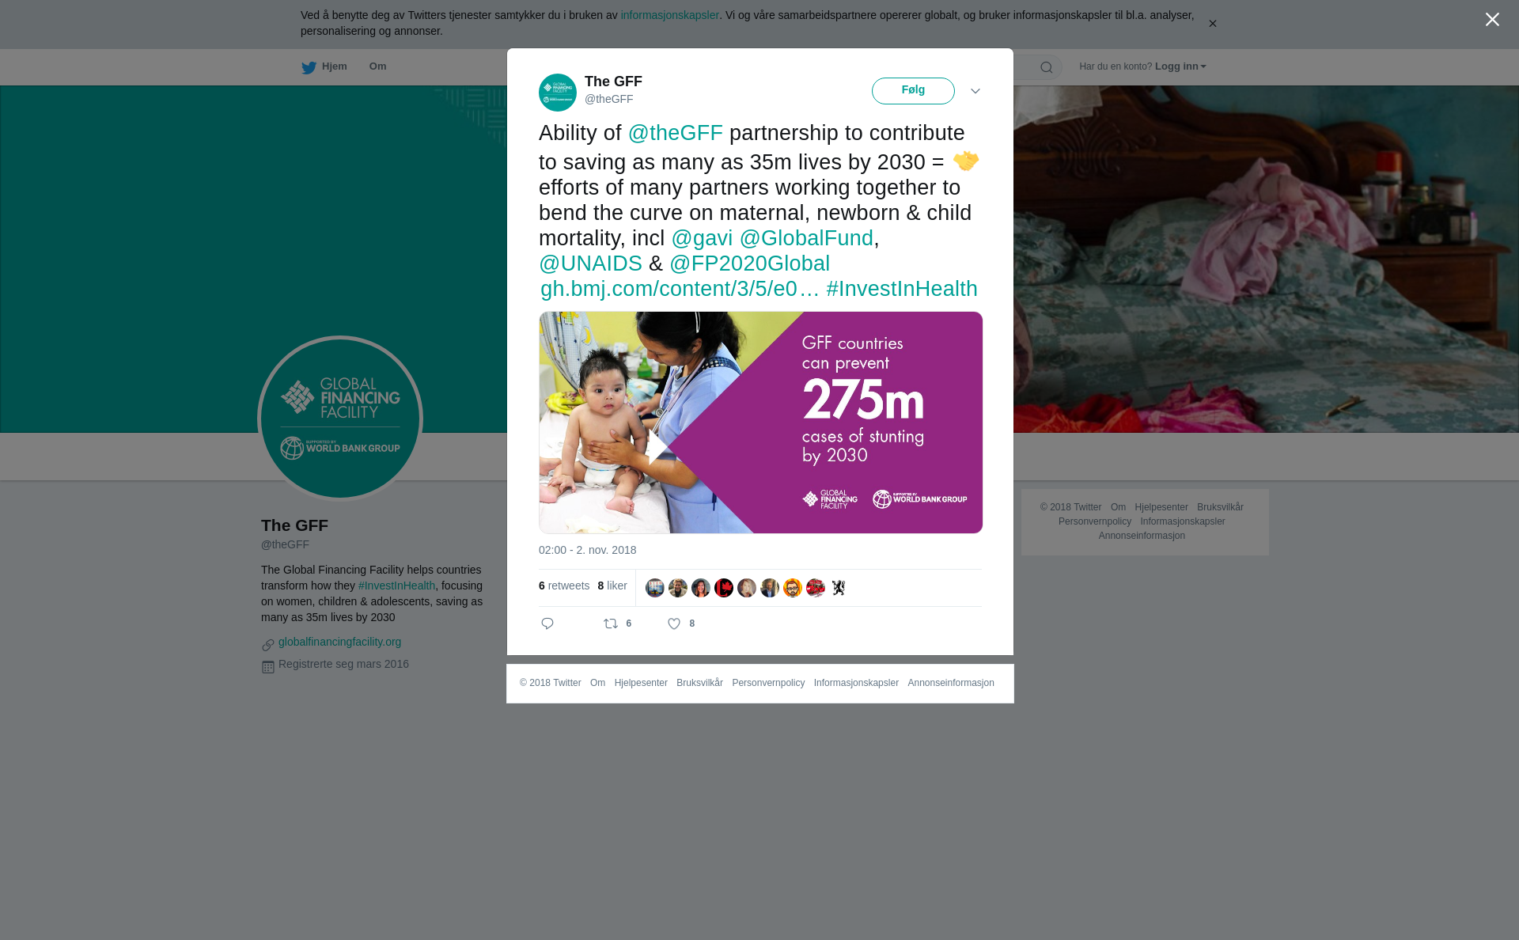1519x940 pixels.
Task: Like the tweet with heart icon
Action: (x=674, y=624)
